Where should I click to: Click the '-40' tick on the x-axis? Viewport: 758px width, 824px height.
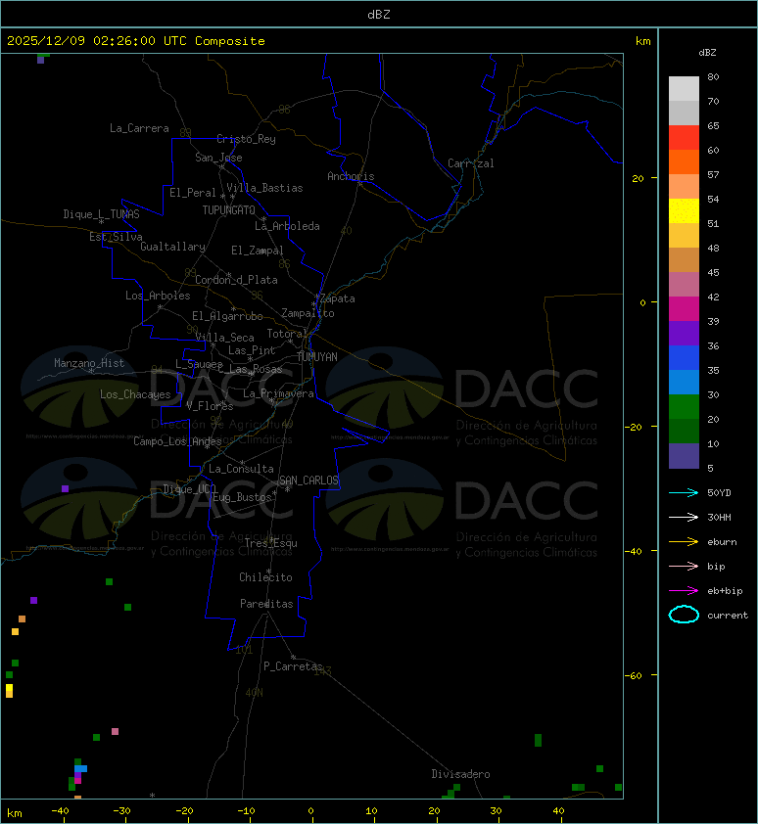click(60, 811)
